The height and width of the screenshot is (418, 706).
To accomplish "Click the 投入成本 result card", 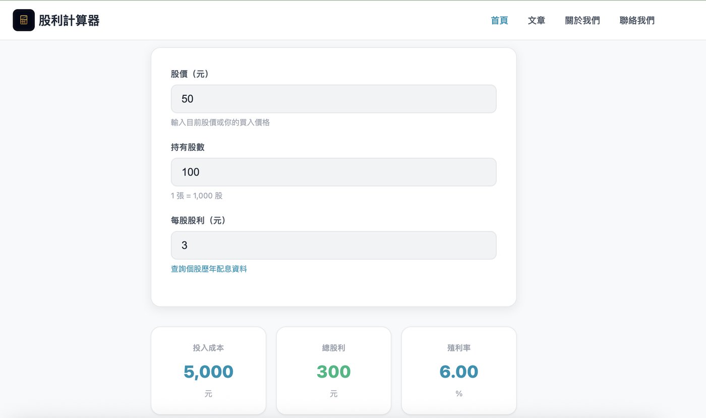I will 208,371.
